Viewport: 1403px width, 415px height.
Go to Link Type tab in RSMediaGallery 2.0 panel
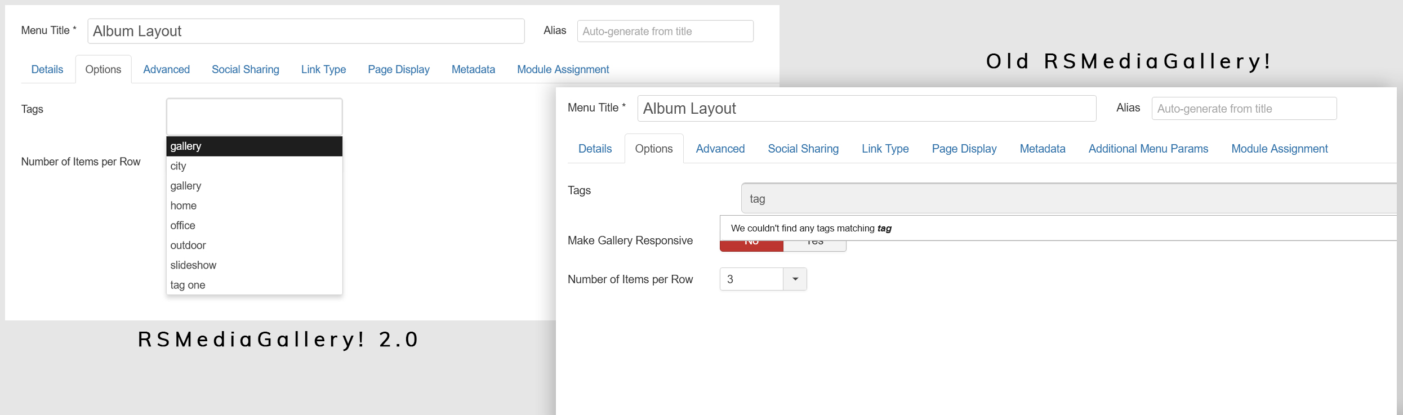point(323,69)
